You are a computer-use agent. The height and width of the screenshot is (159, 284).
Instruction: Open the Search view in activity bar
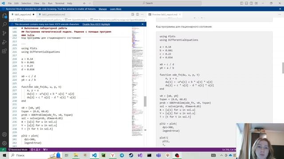pyautogui.click(x=4, y=24)
